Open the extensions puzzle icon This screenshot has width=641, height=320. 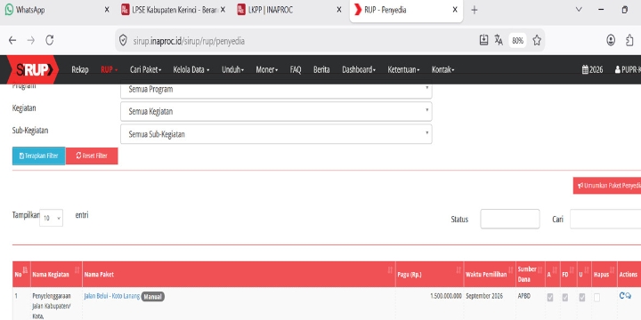click(629, 40)
